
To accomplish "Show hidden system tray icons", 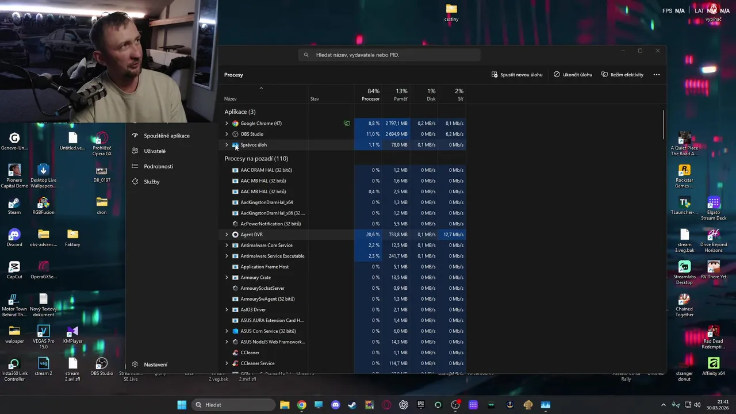I will (663, 405).
